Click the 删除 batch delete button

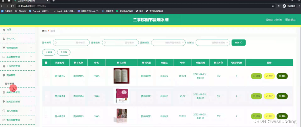[64, 52]
